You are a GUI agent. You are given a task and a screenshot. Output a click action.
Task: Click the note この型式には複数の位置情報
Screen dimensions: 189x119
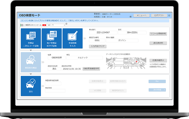pos(158,65)
